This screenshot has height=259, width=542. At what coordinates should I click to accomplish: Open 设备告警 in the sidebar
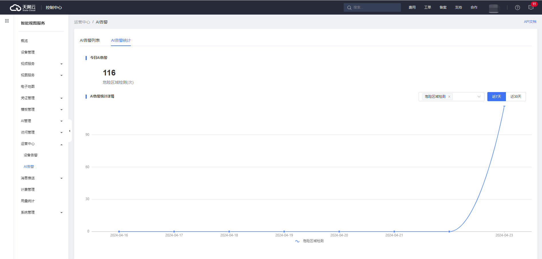31,155
